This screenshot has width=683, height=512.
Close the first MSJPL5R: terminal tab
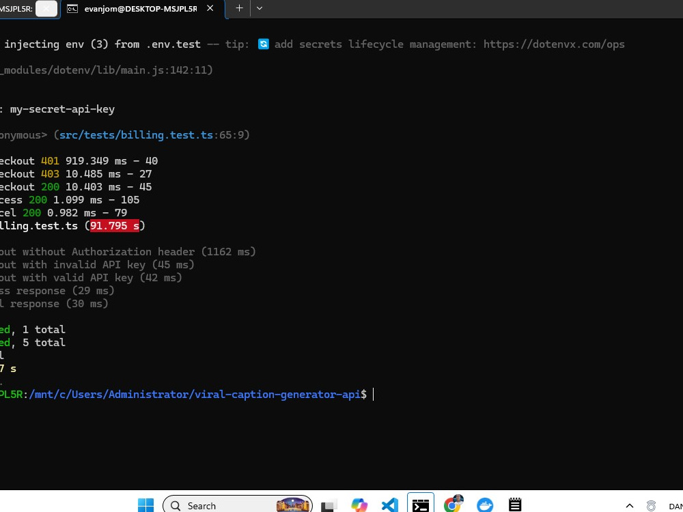point(46,8)
